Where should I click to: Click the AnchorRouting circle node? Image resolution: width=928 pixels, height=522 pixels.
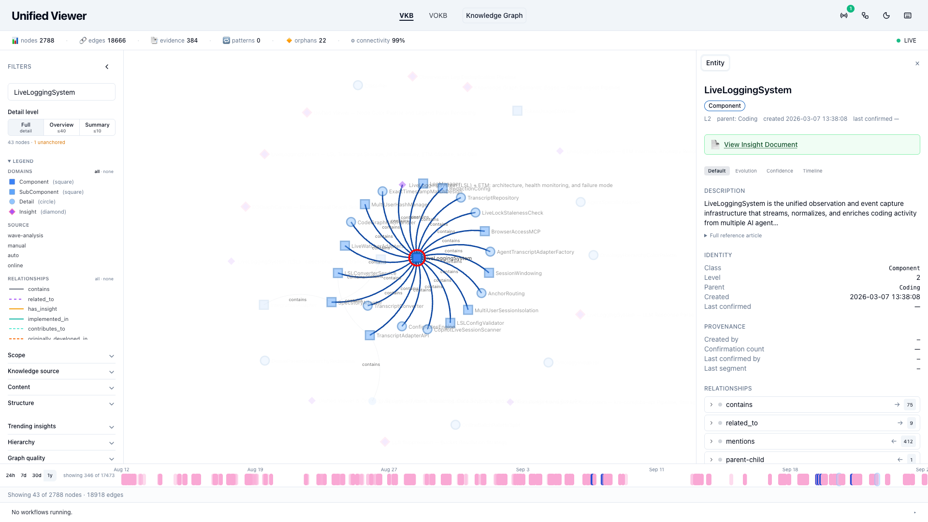coord(481,293)
